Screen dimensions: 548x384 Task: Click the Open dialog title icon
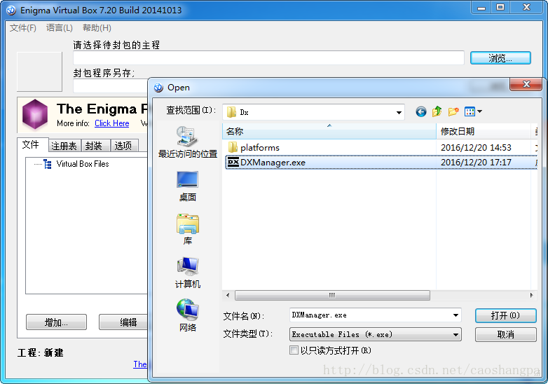click(158, 88)
